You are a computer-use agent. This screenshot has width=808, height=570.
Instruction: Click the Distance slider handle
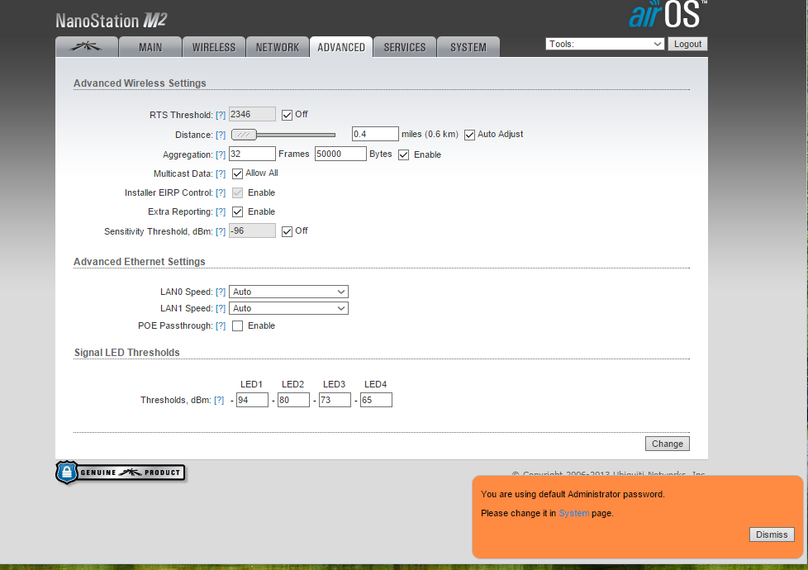tap(244, 135)
